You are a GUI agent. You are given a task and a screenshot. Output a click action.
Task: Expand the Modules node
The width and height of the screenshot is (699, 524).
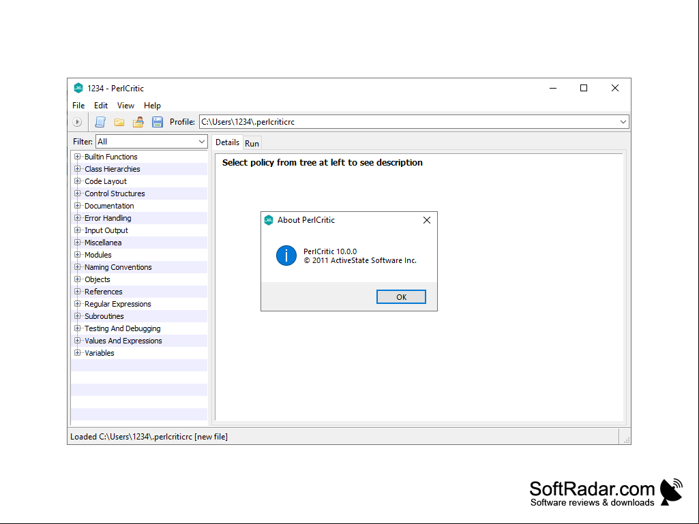click(x=78, y=255)
